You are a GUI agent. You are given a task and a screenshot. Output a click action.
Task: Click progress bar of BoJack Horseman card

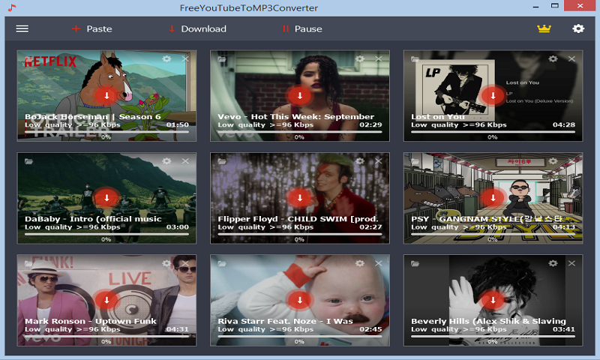[106, 131]
